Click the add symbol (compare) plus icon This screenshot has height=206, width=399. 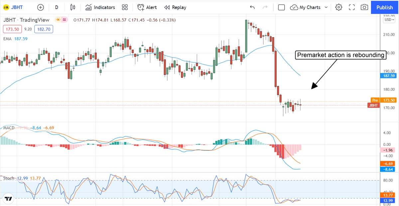[40, 7]
